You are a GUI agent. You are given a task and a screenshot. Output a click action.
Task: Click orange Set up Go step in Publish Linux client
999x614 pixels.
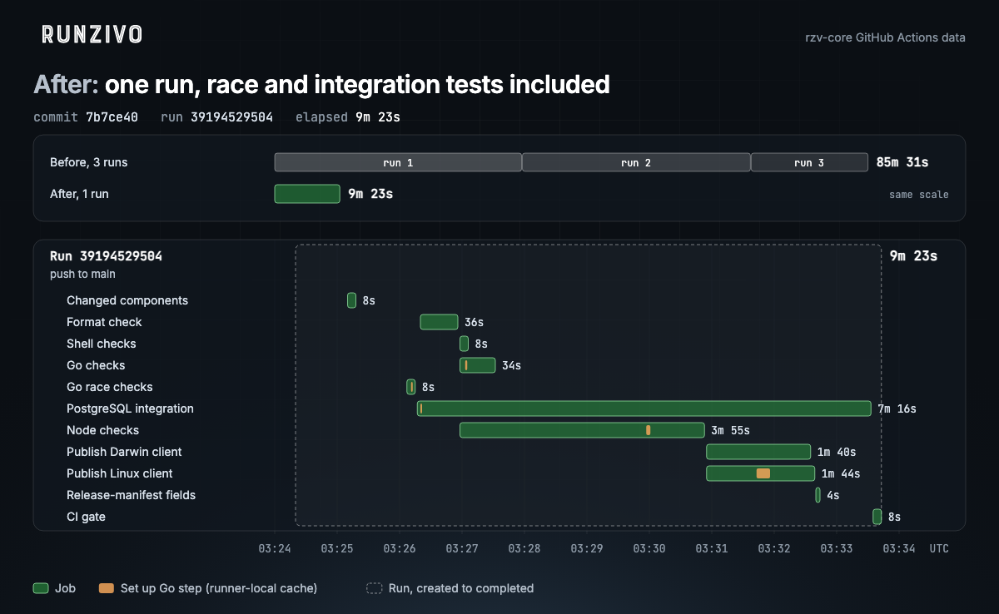763,473
